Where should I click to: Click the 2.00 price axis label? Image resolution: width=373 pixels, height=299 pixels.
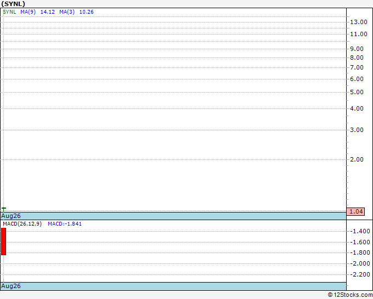pyautogui.click(x=357, y=159)
